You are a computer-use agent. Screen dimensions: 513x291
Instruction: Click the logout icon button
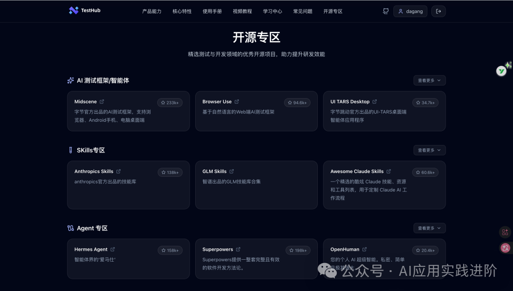[438, 11]
